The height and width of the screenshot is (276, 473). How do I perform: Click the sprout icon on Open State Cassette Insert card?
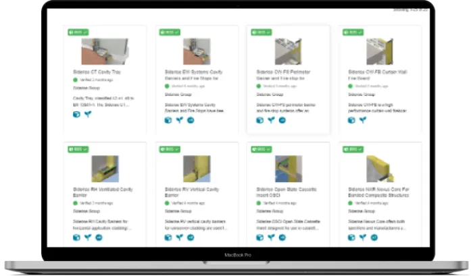[x=271, y=238]
